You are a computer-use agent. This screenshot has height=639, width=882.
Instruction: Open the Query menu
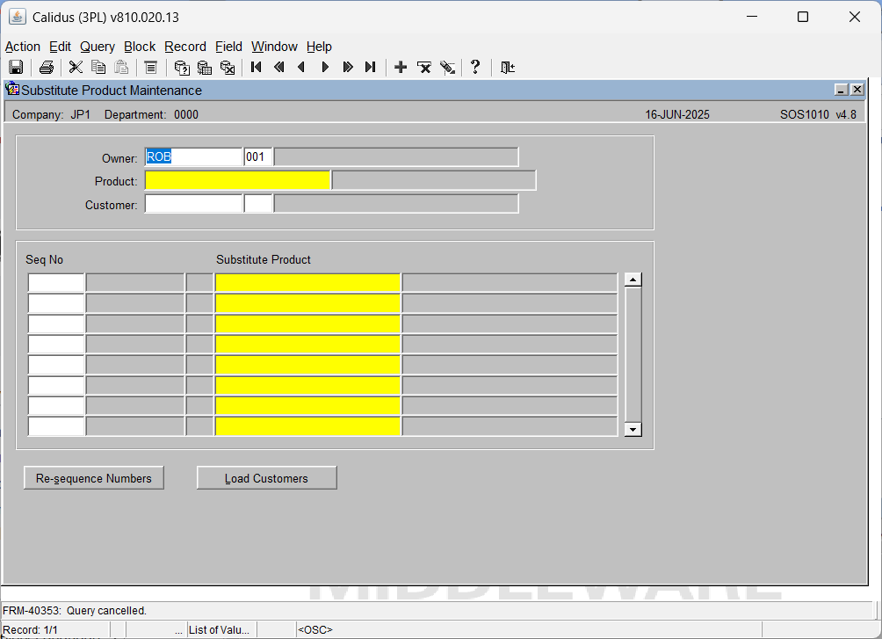pyautogui.click(x=98, y=47)
